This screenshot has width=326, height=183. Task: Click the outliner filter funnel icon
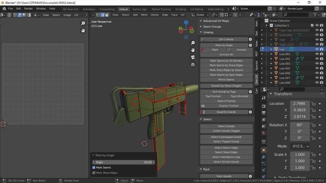click(x=315, y=15)
